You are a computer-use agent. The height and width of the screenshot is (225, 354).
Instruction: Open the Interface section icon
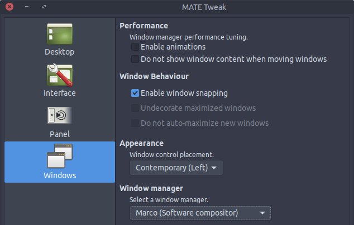point(60,75)
